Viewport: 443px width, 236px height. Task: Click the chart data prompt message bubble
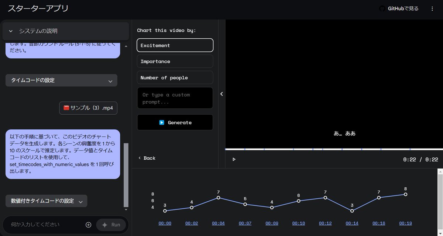pos(63,154)
